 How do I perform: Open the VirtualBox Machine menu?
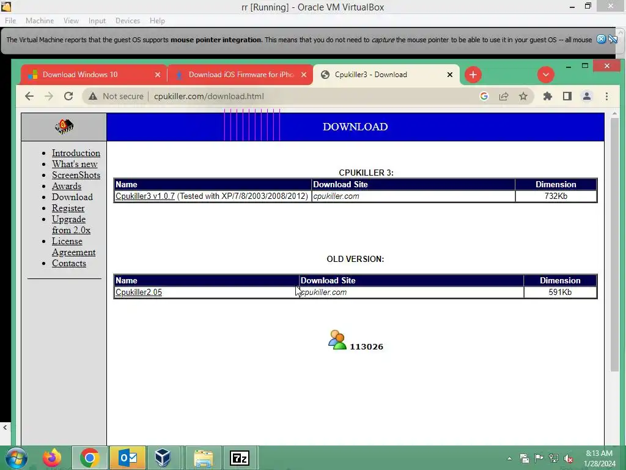click(x=40, y=21)
